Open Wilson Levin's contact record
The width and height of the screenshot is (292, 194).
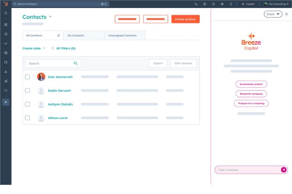58,118
